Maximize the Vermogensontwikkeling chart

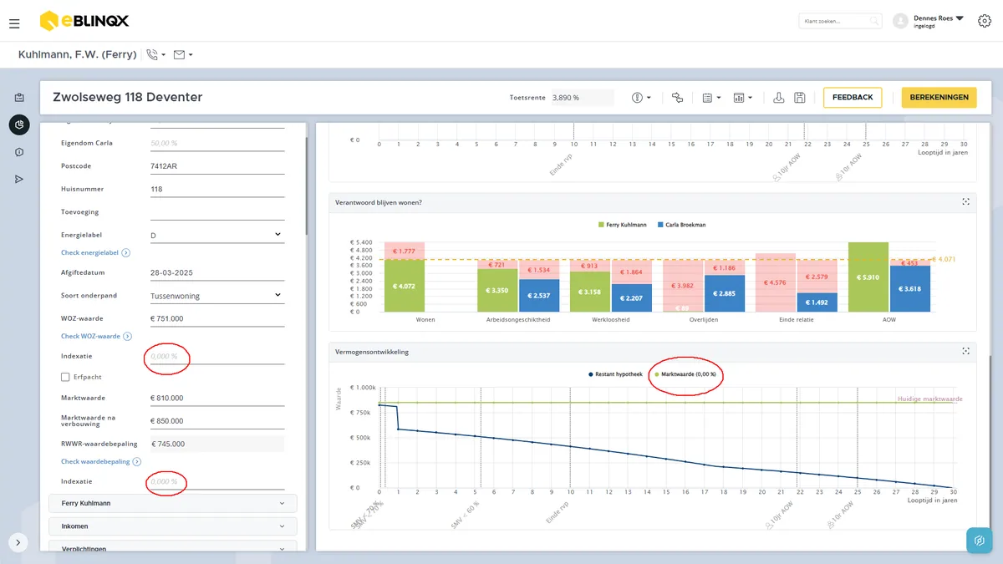point(965,352)
